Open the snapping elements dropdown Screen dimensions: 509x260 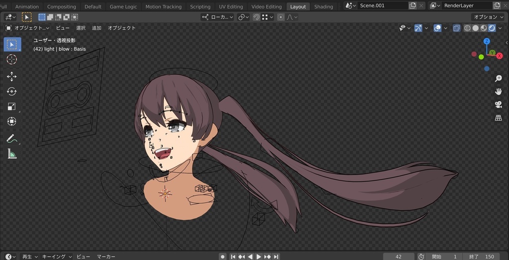coord(268,17)
